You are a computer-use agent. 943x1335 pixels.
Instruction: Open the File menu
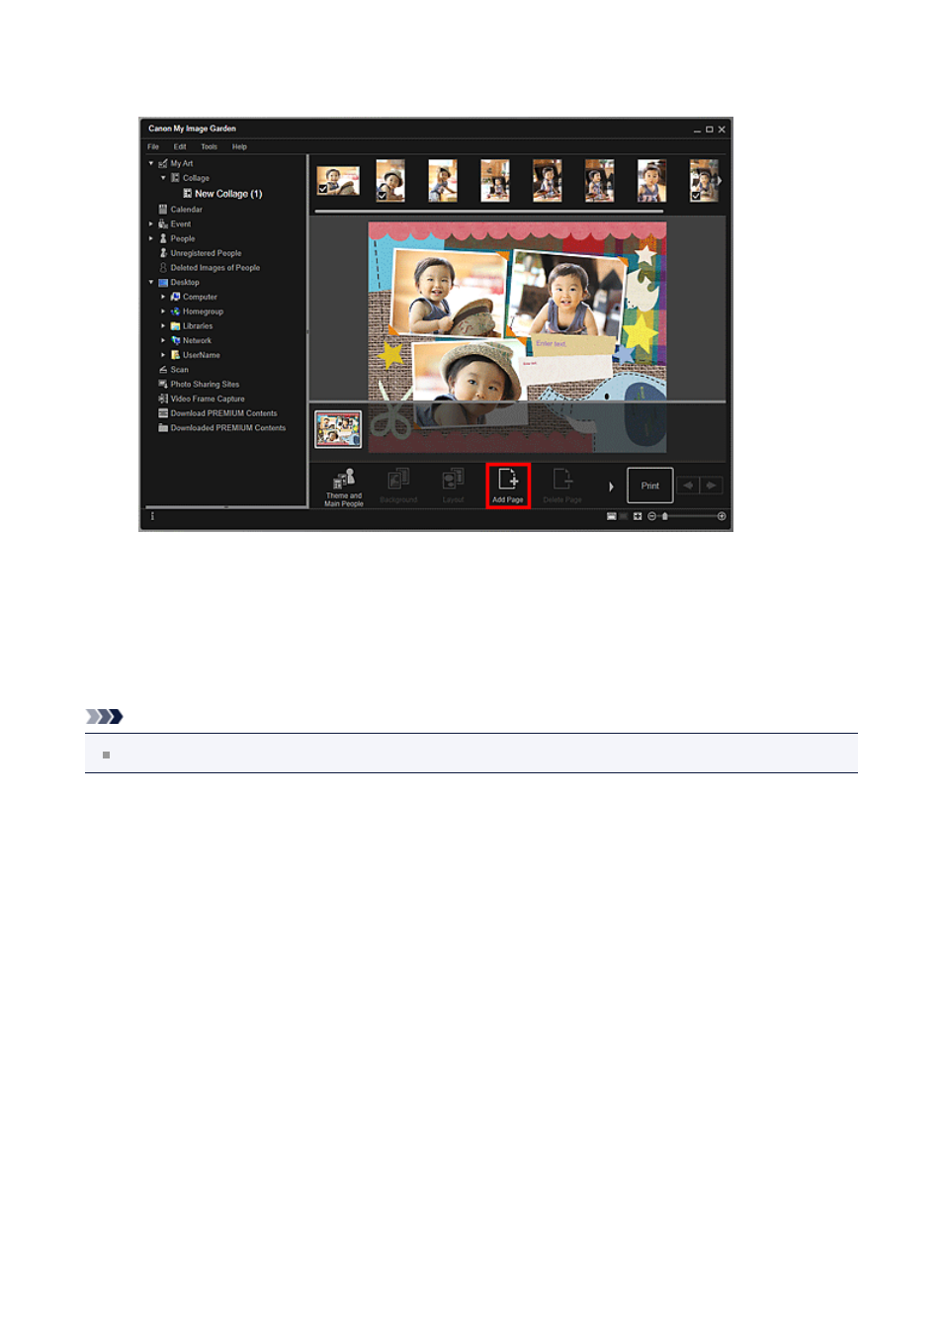tap(153, 146)
